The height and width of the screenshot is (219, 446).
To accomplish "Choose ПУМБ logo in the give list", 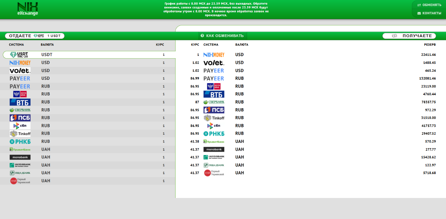I will coord(20,181).
